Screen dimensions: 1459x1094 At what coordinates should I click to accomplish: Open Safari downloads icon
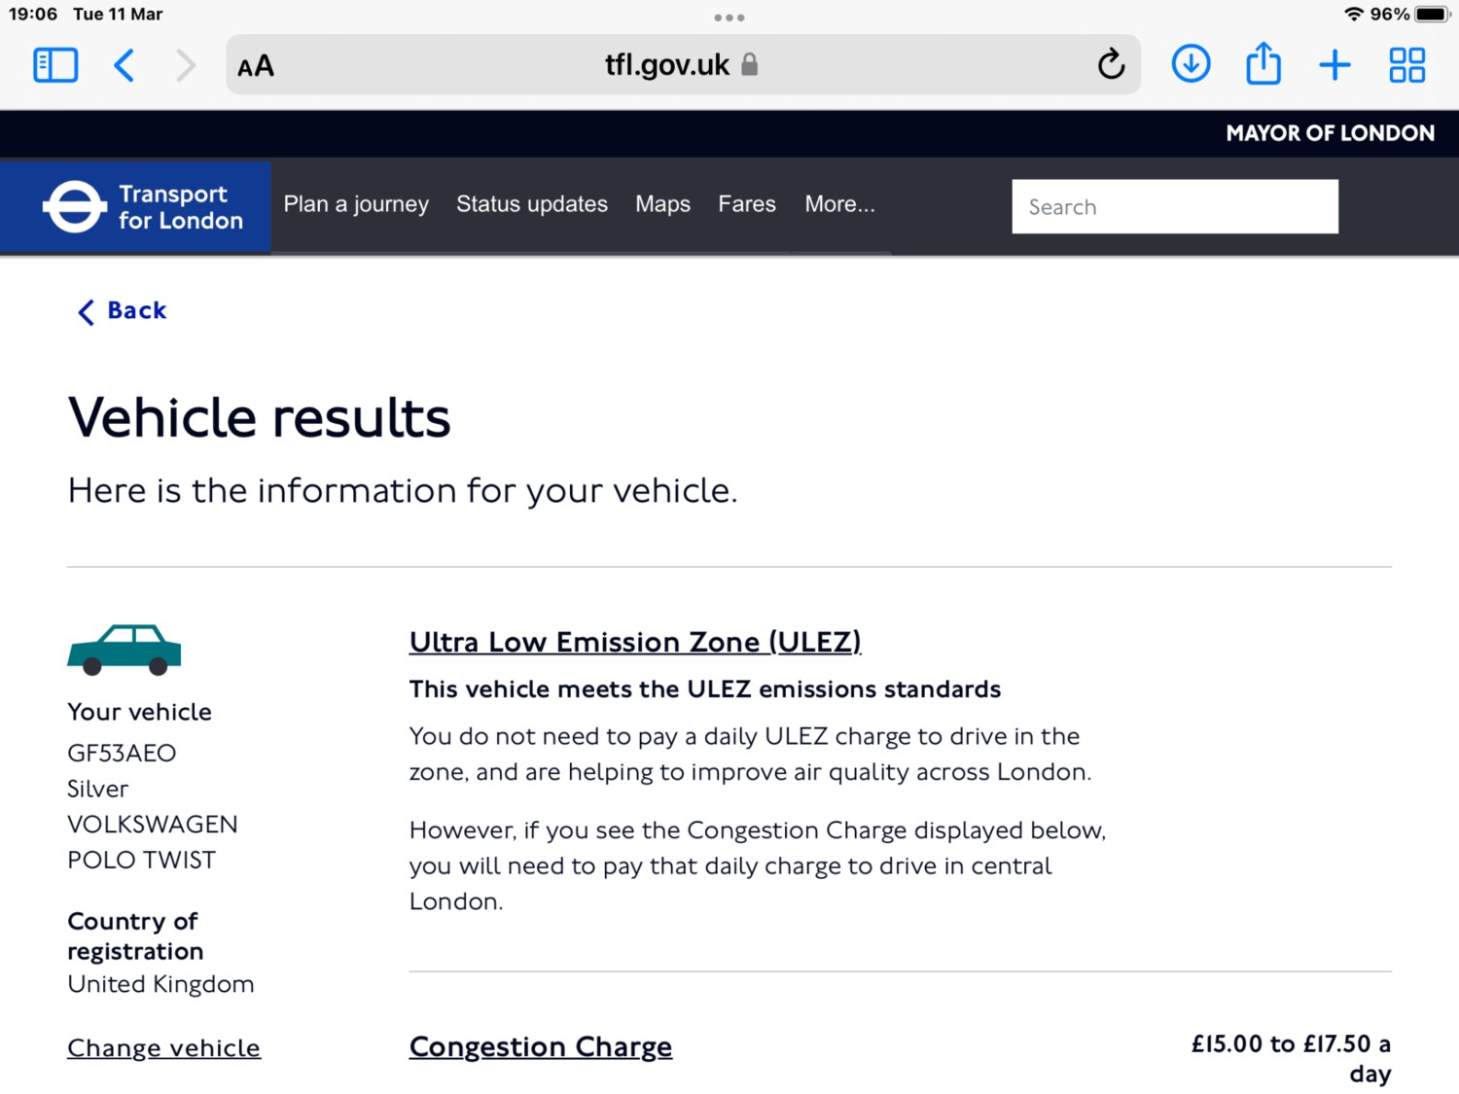1191,64
